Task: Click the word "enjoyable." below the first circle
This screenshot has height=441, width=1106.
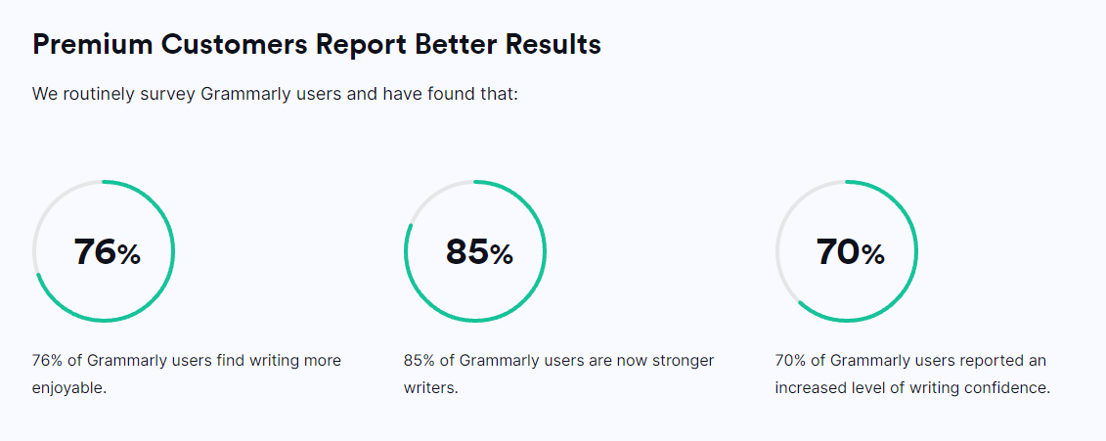Action: 69,388
